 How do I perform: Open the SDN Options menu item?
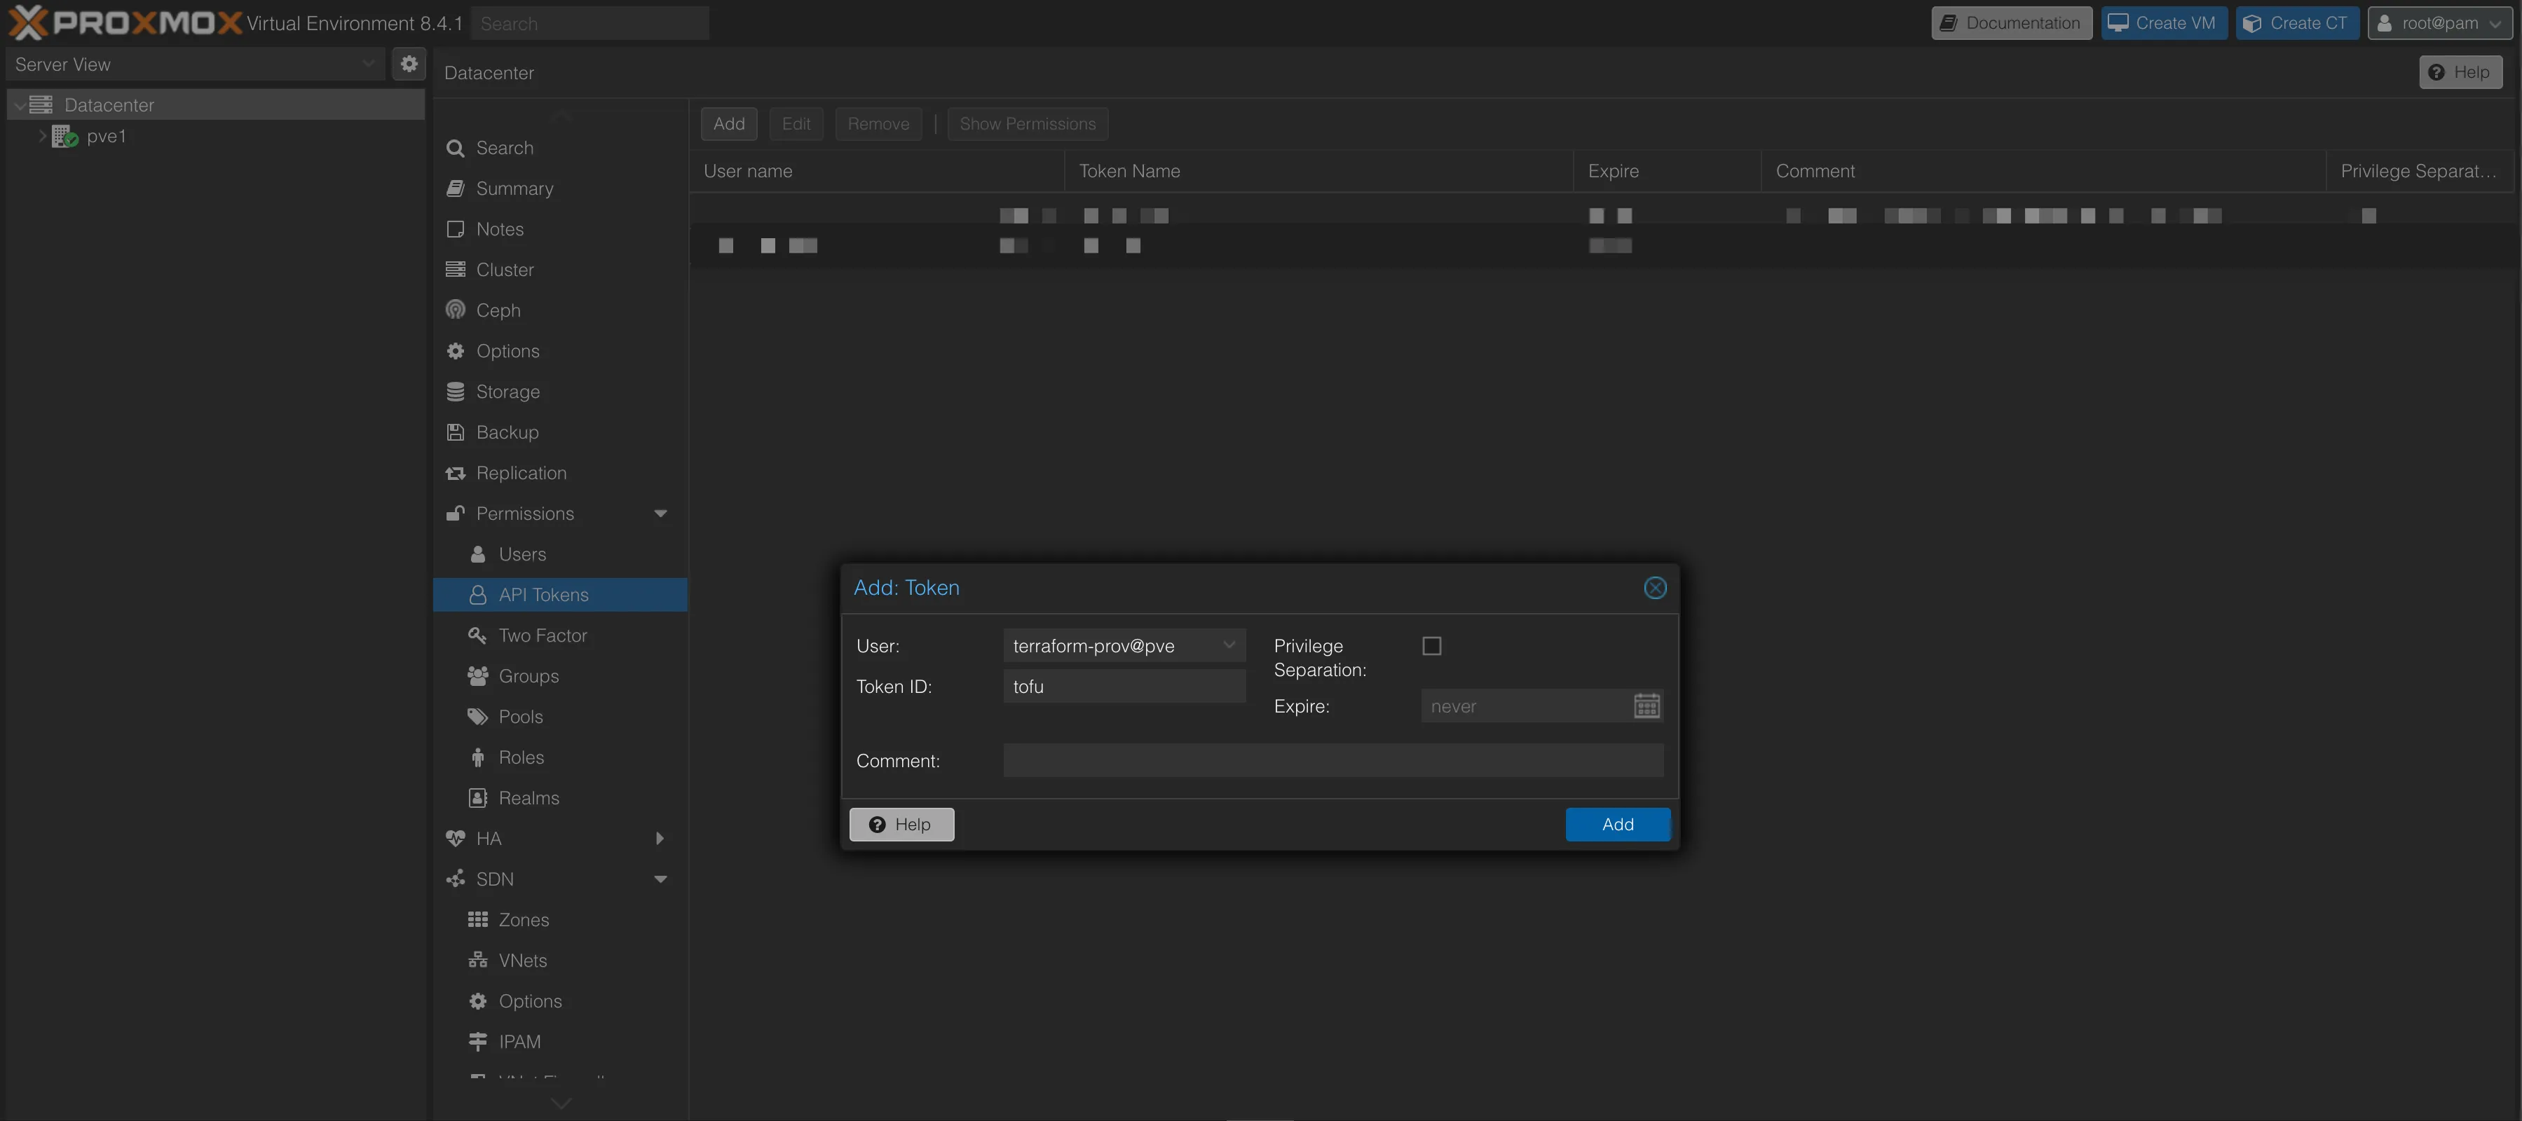560,1000
